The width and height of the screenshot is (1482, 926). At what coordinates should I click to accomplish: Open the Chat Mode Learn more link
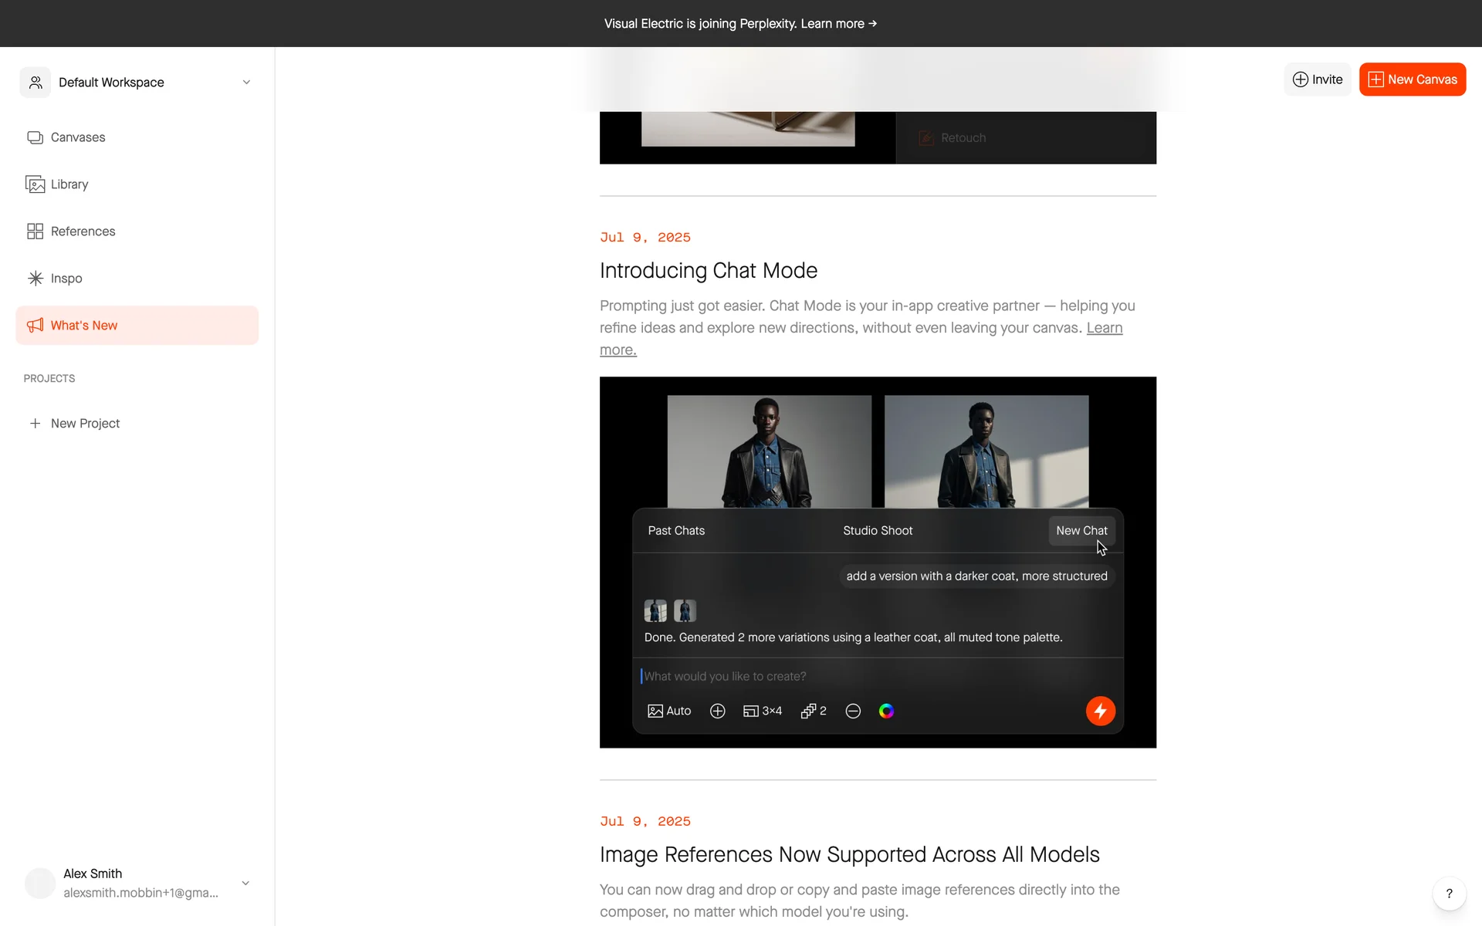click(1104, 328)
